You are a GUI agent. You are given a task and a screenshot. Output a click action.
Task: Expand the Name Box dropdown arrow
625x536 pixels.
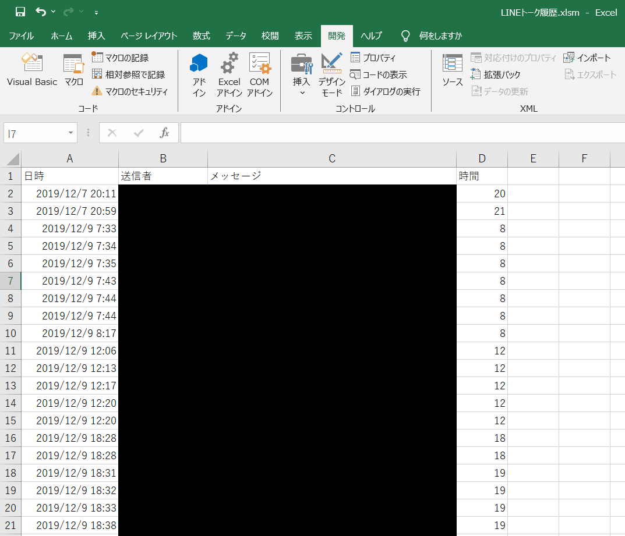pyautogui.click(x=70, y=133)
